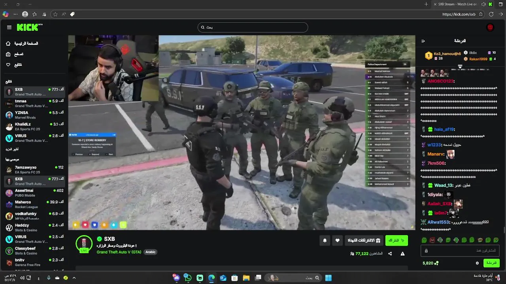Viewport: 506px width, 284px height.
Task: Click username hala_af19 in chat
Action: click(444, 129)
